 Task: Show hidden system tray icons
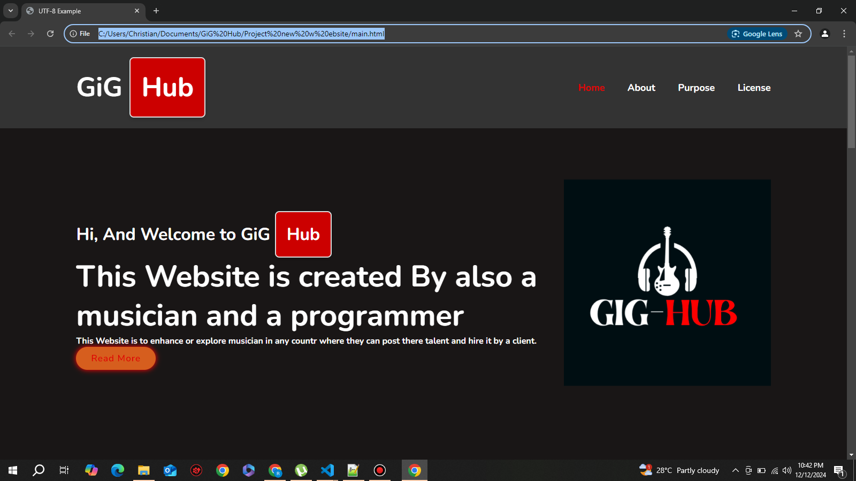click(736, 470)
